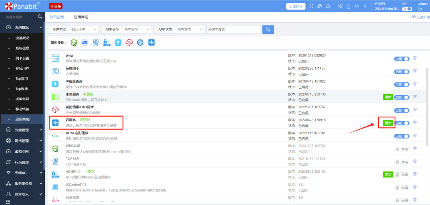Open the 排序方式 dropdown
This screenshot has height=205, width=430.
click(84, 29)
